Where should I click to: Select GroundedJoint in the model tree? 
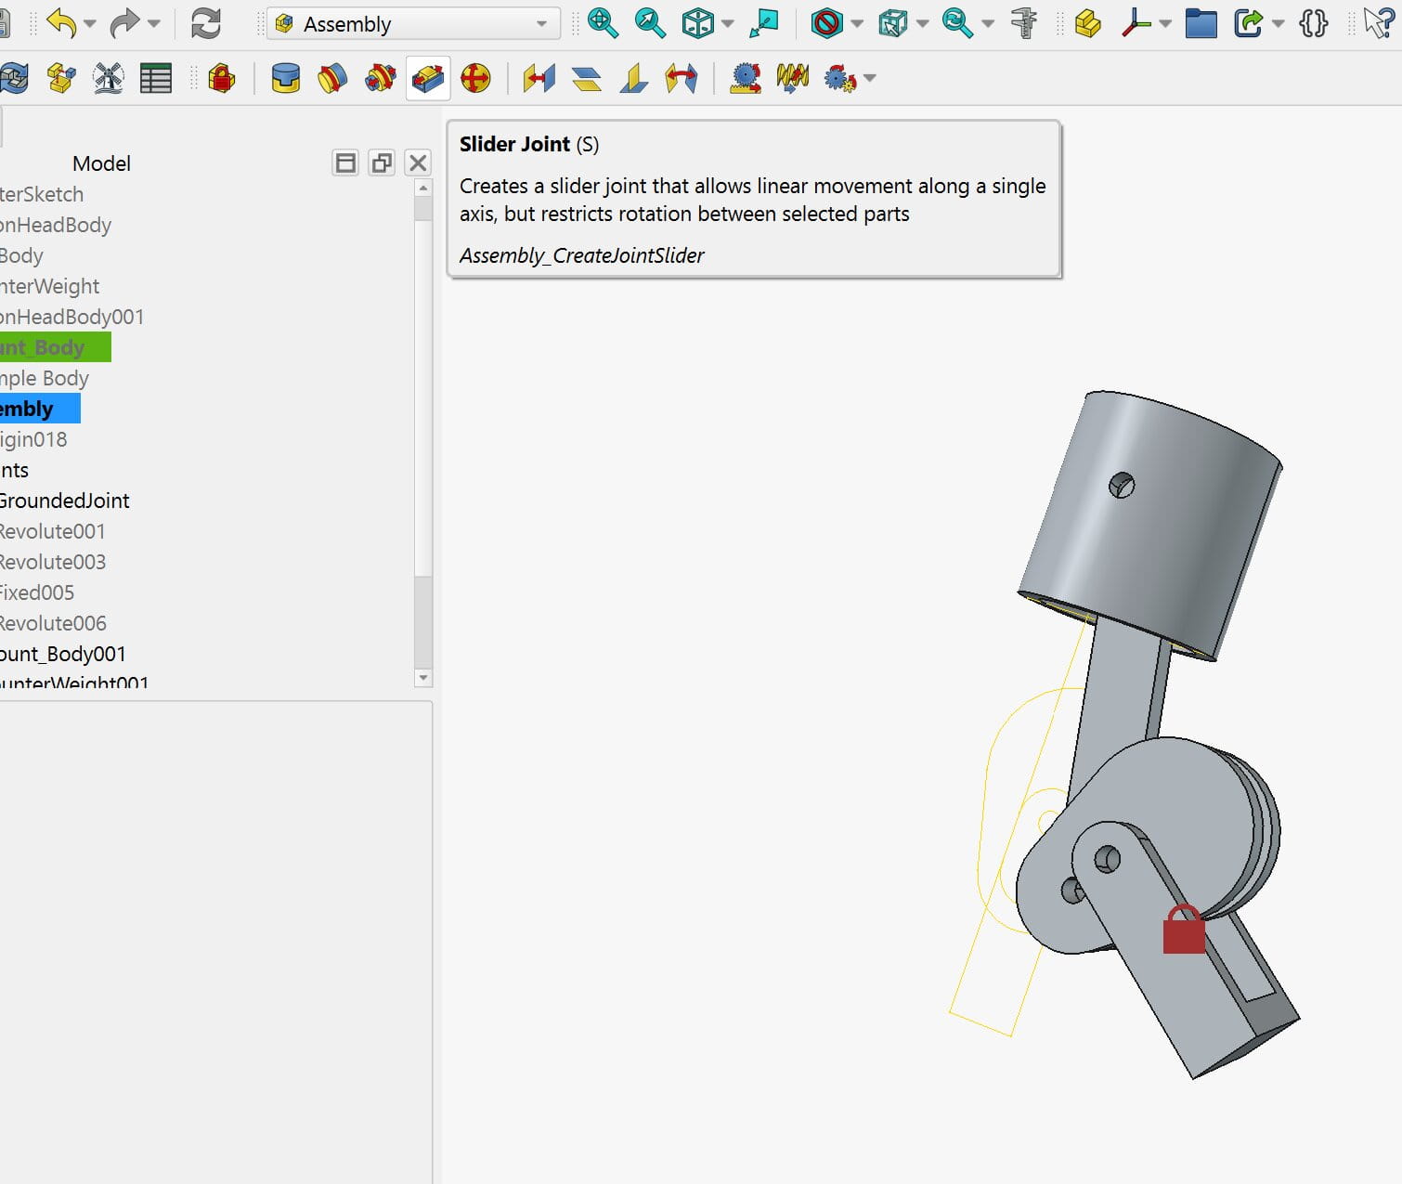[x=64, y=501]
